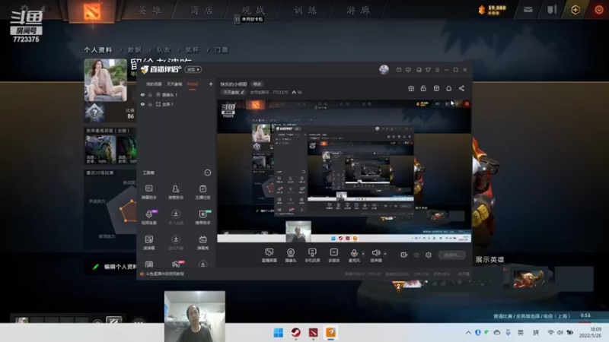Screen dimensions: 609x342
Task: Click the filter funnel icon in title bar
Action: click(428, 70)
